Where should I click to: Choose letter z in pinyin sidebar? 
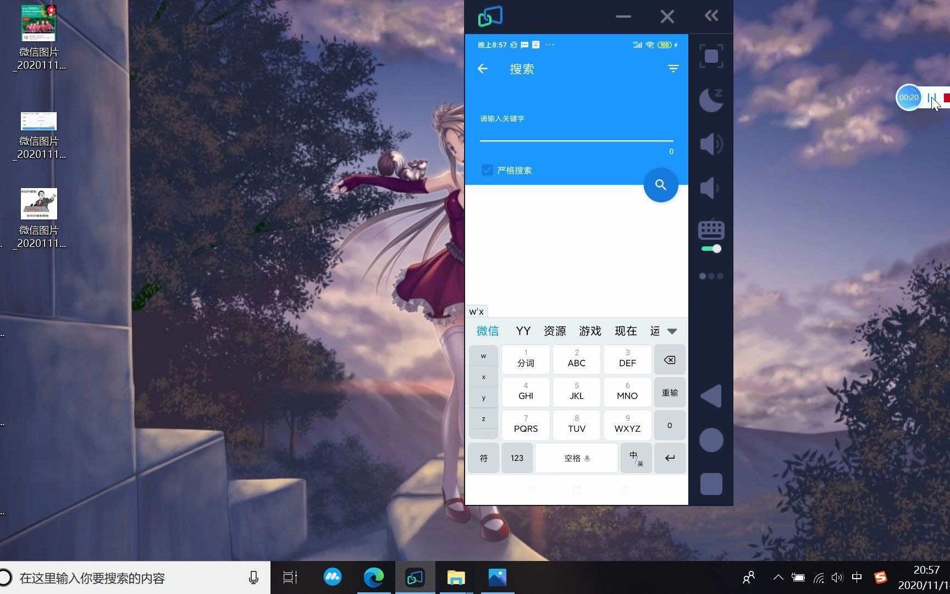(x=484, y=419)
